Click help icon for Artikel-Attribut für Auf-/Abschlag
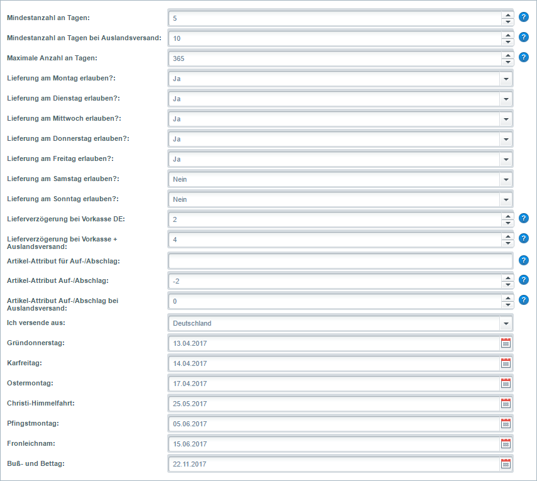Screen dimensions: 537x481 pos(523,260)
